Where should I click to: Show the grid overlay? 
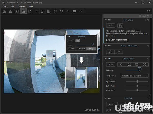coord(49,11)
